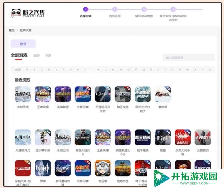
Task: Filter games by letter K
Action: click(x=99, y=70)
